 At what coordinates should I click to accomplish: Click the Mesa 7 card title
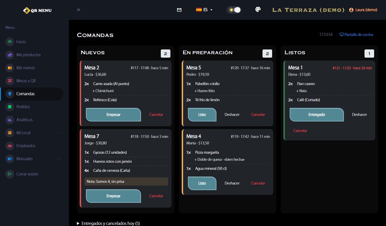coord(92,136)
